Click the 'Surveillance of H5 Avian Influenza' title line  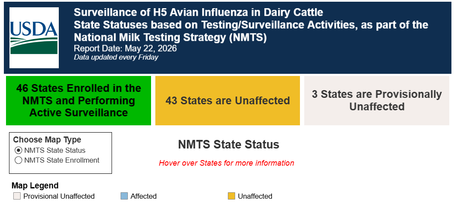pyautogui.click(x=198, y=12)
